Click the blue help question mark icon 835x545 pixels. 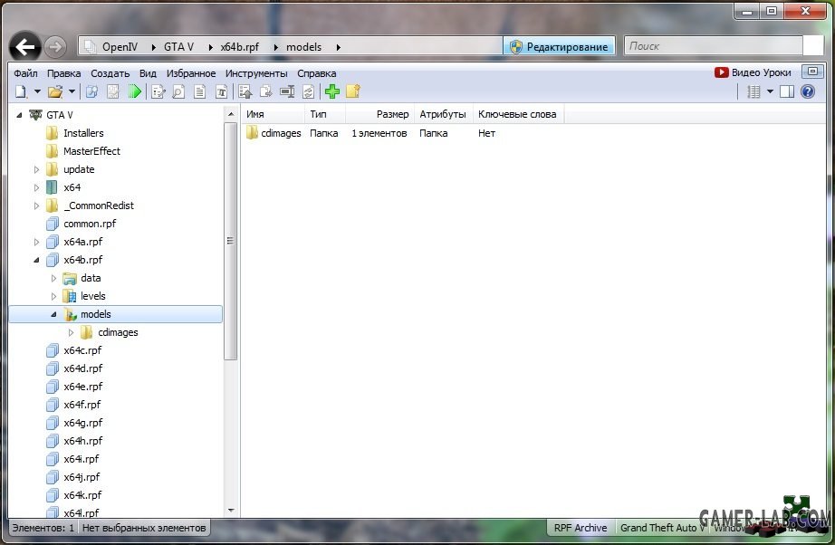[808, 91]
